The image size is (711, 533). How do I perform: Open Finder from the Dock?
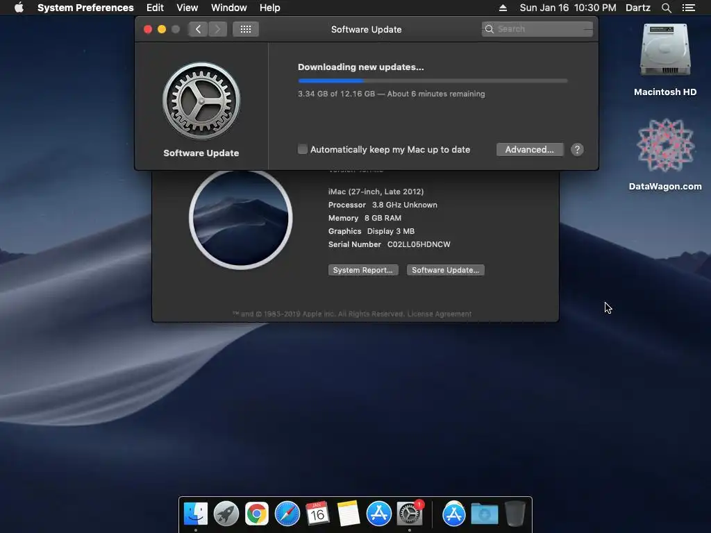[x=196, y=514]
